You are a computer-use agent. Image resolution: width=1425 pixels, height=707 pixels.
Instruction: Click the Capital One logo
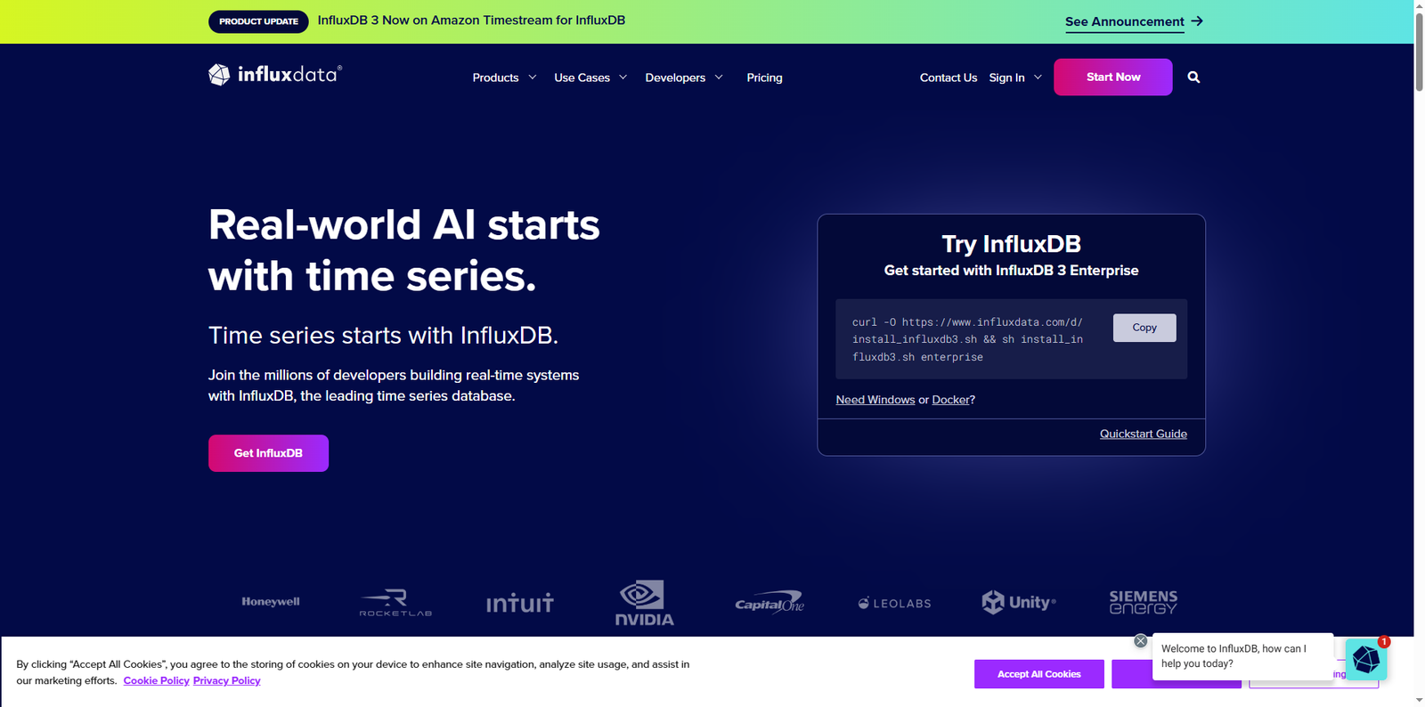click(x=769, y=603)
